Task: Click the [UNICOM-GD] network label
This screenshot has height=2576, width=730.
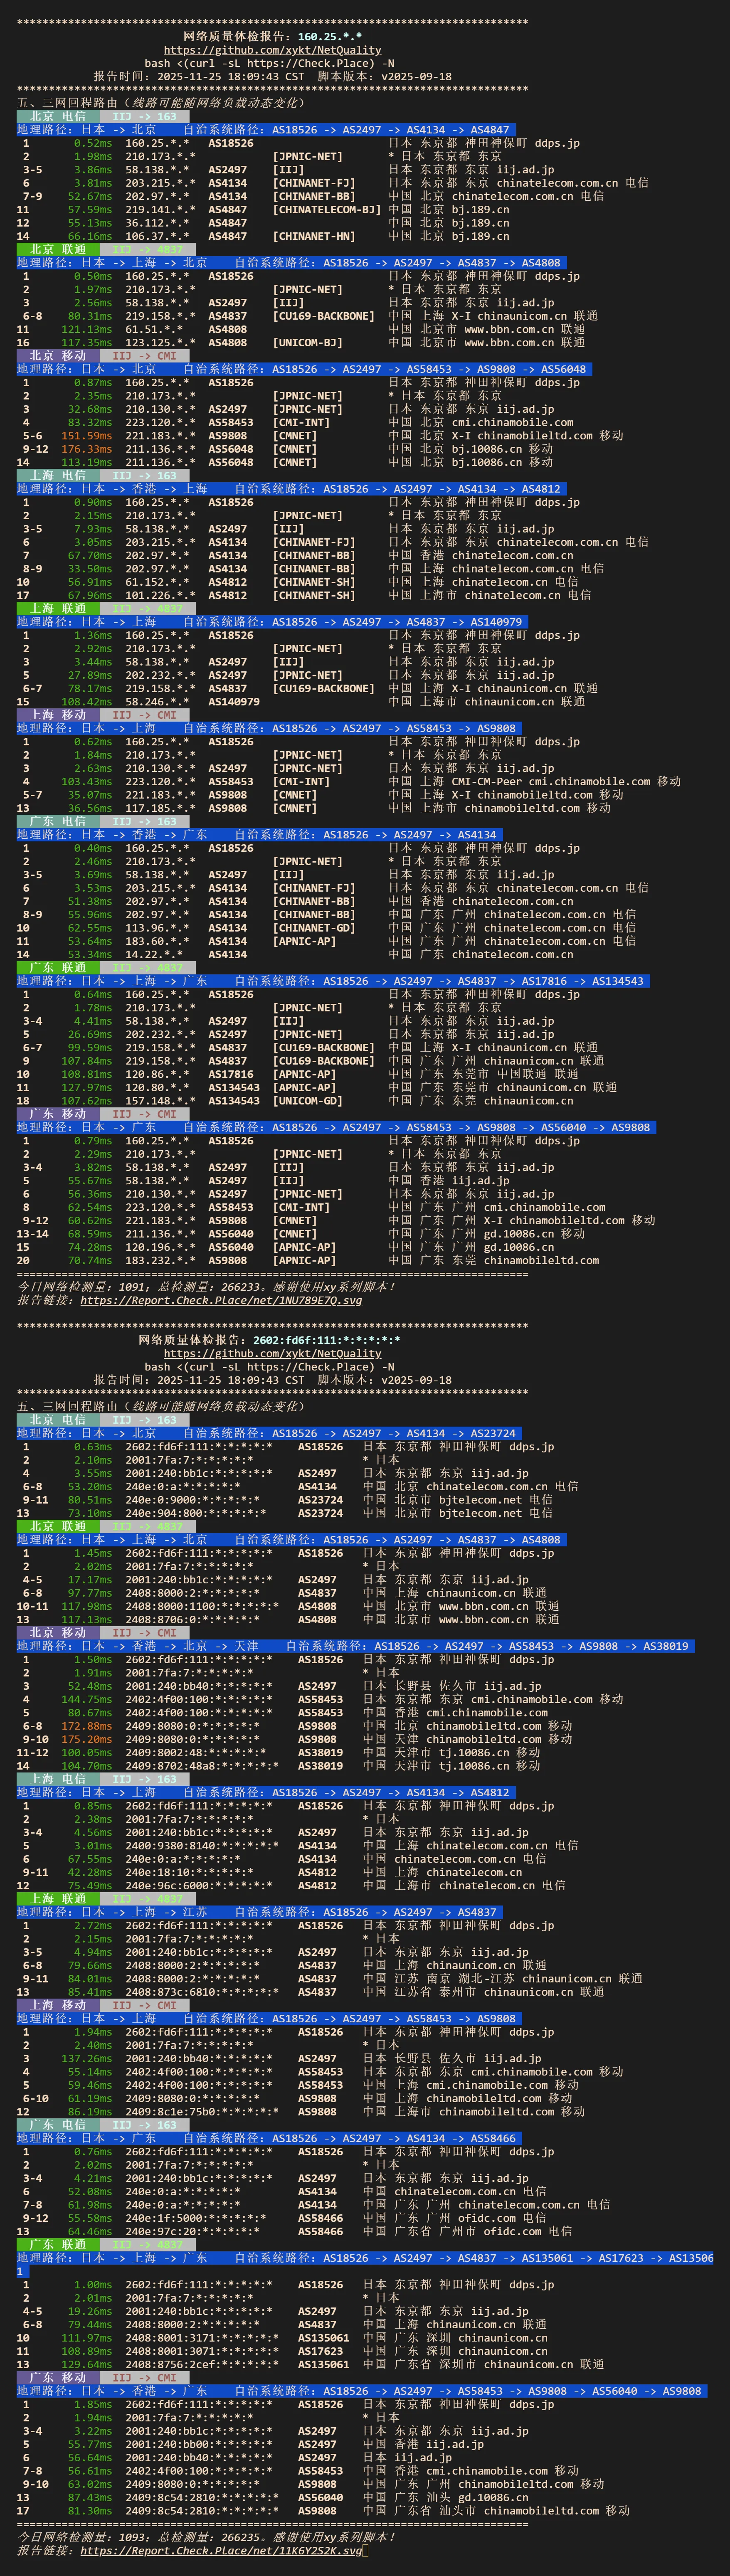Action: tap(308, 1101)
